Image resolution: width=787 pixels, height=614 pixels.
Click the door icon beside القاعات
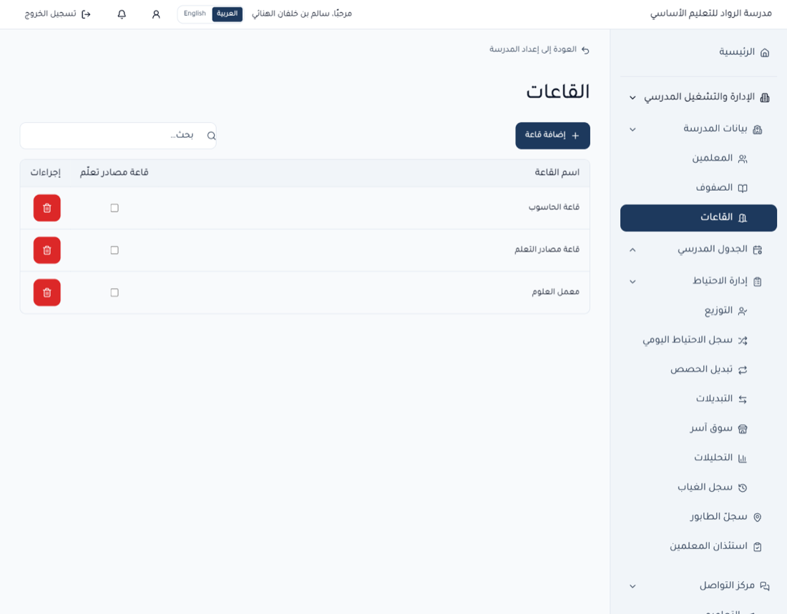tap(743, 218)
